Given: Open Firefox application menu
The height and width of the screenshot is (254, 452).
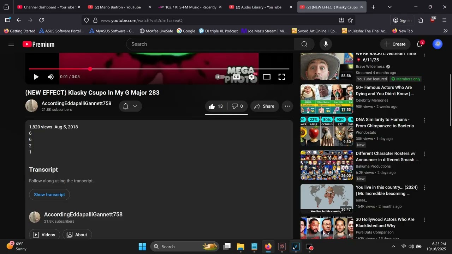Looking at the screenshot, I should tap(445, 20).
